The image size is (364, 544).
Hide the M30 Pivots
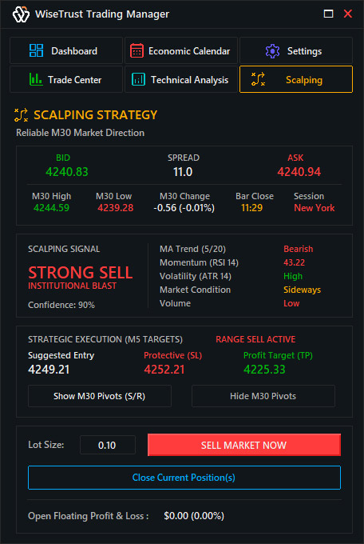coord(263,396)
